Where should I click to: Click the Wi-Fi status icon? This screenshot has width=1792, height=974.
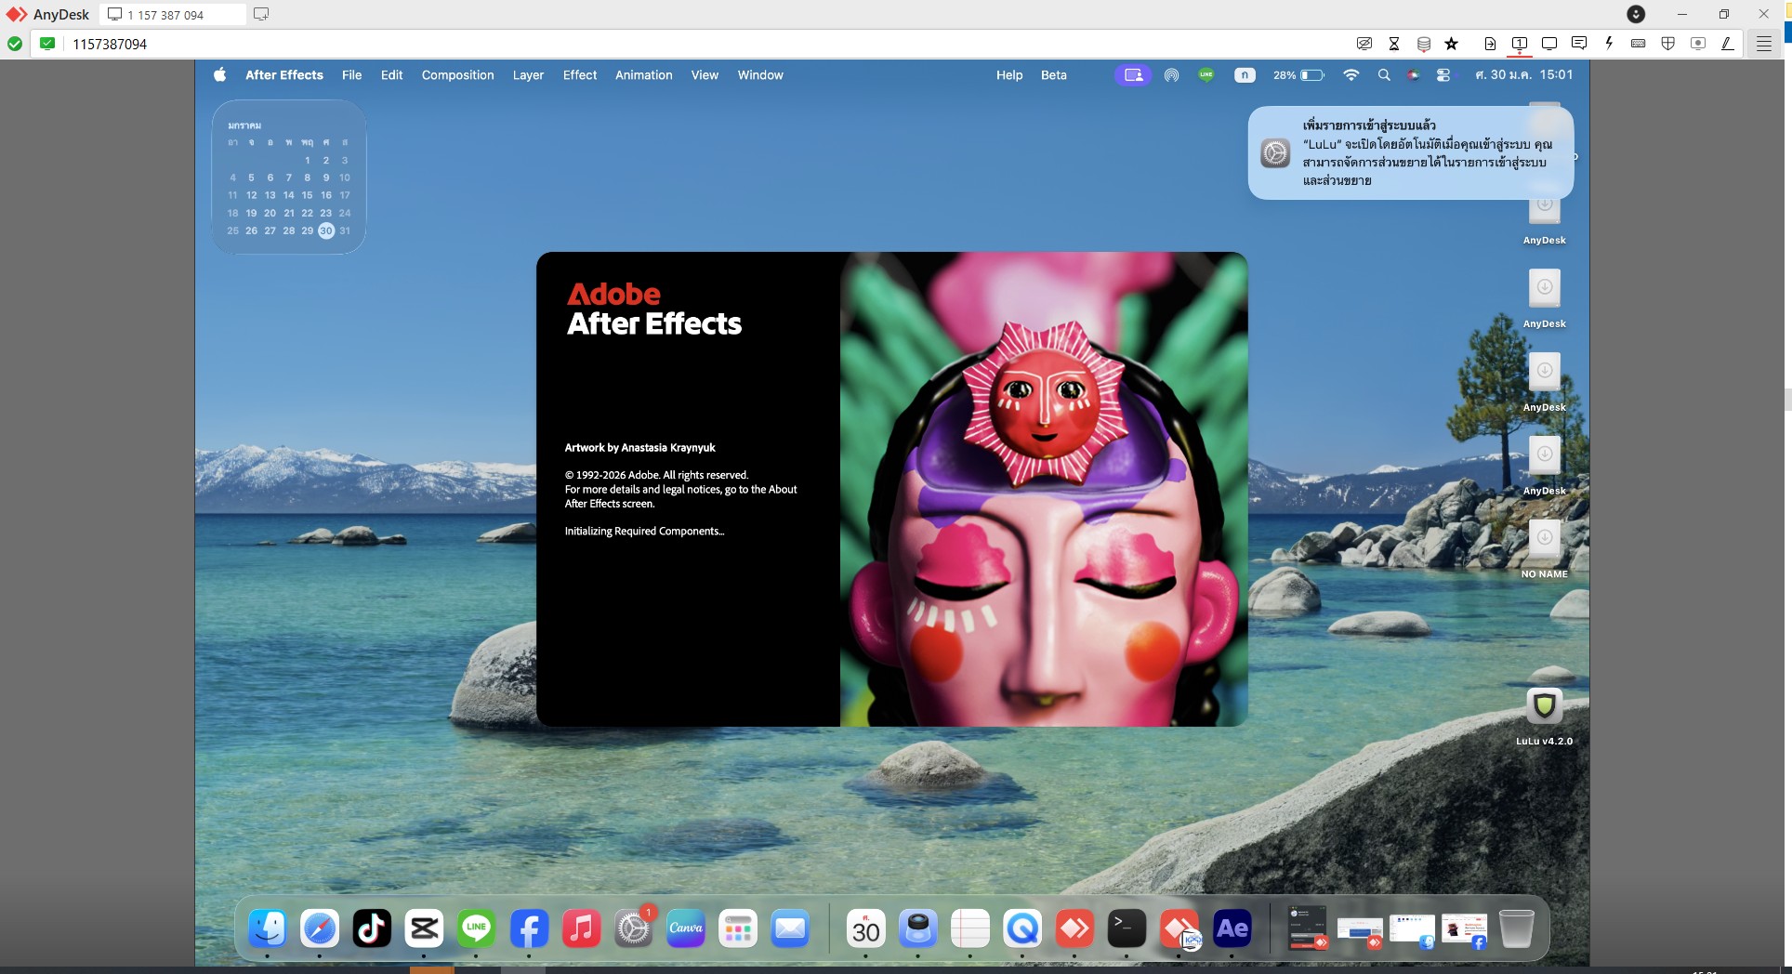pos(1351,75)
